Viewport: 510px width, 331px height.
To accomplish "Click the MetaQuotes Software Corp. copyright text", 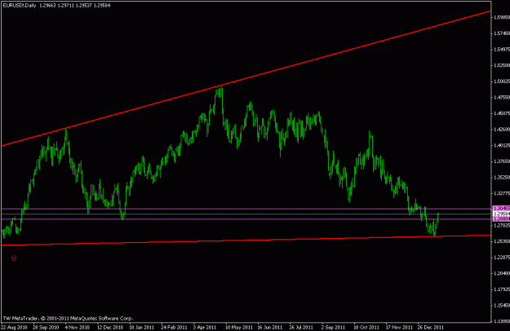I will click(x=68, y=318).
